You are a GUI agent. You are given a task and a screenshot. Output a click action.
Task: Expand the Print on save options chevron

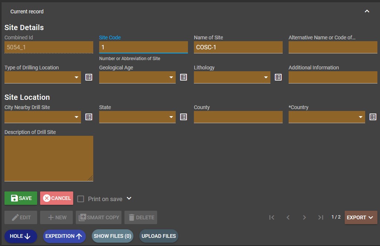[129, 199]
